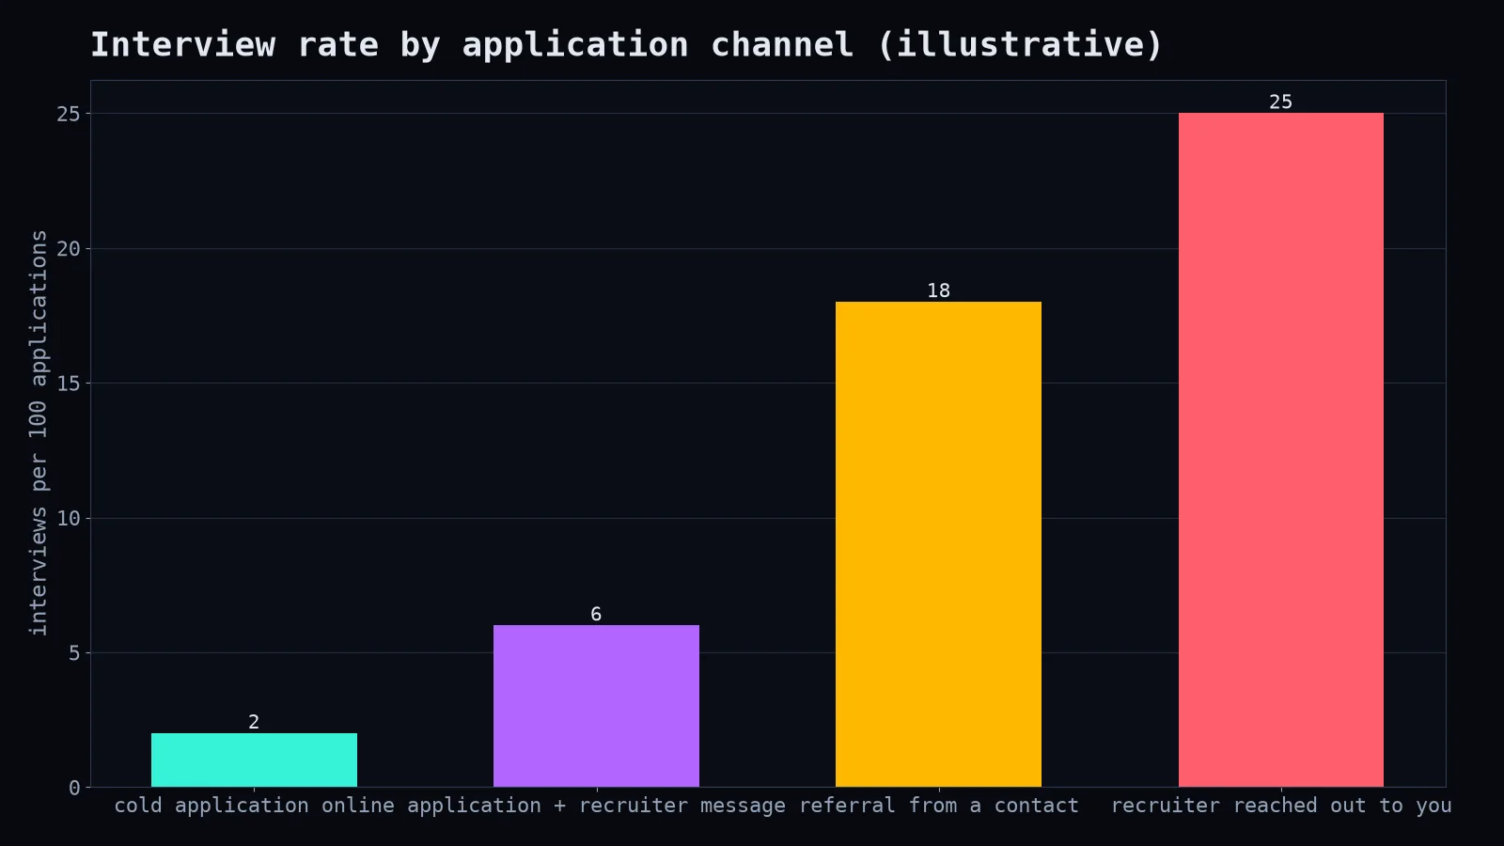Click the purple online application bar
The width and height of the screenshot is (1504, 846).
click(x=596, y=706)
